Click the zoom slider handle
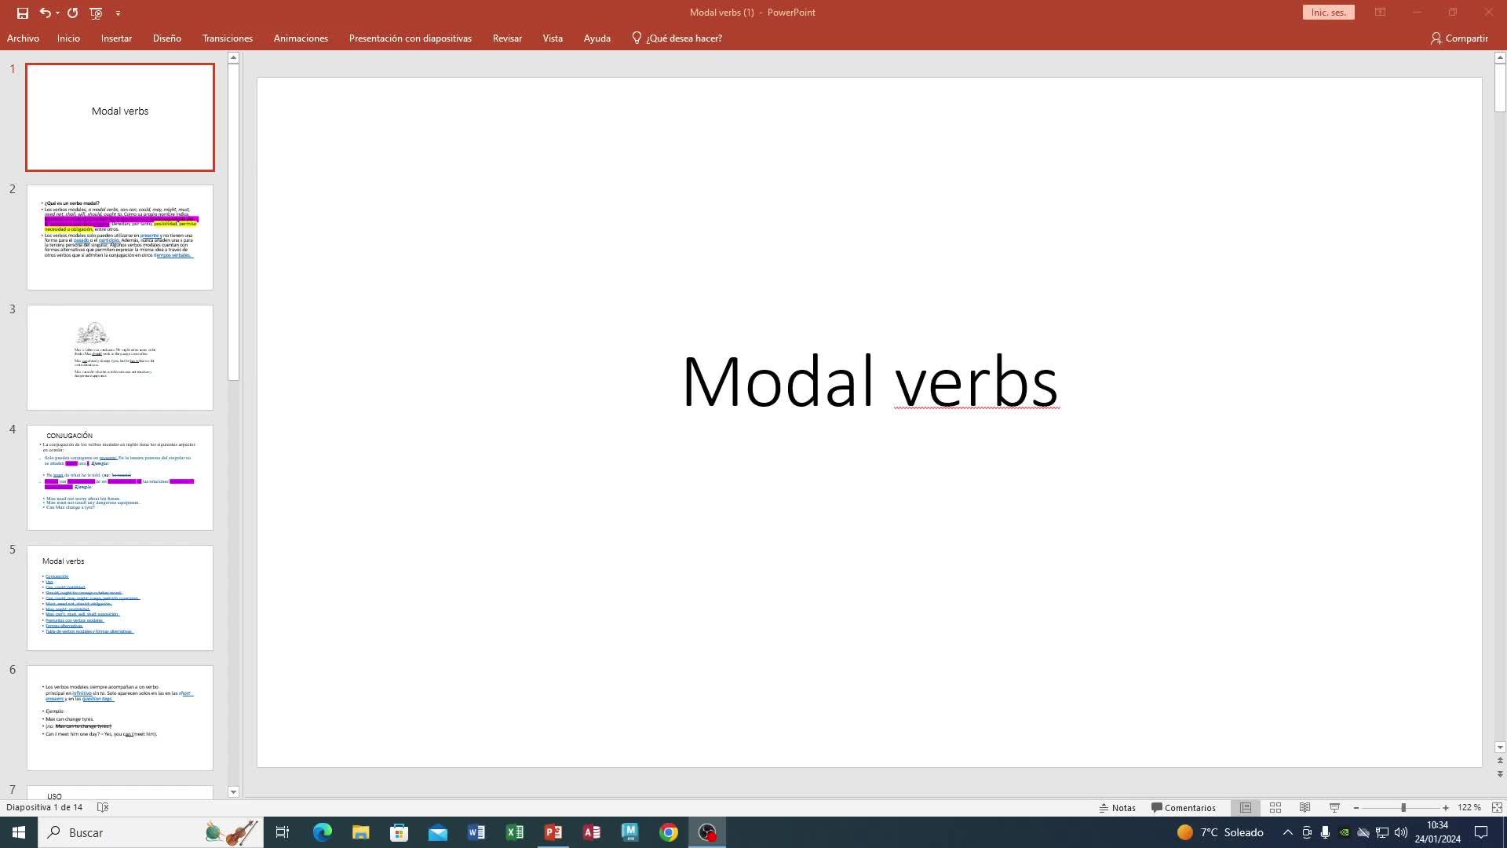Viewport: 1507px width, 848px height. (1403, 807)
